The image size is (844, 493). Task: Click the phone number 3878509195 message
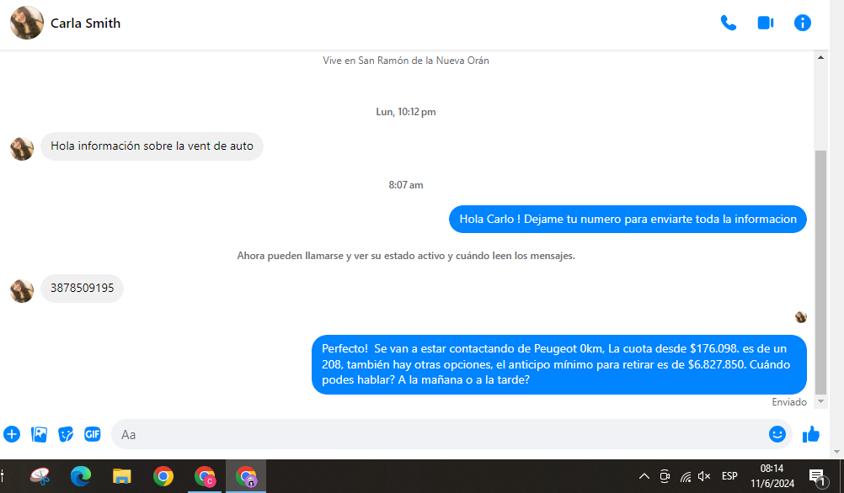[82, 289]
